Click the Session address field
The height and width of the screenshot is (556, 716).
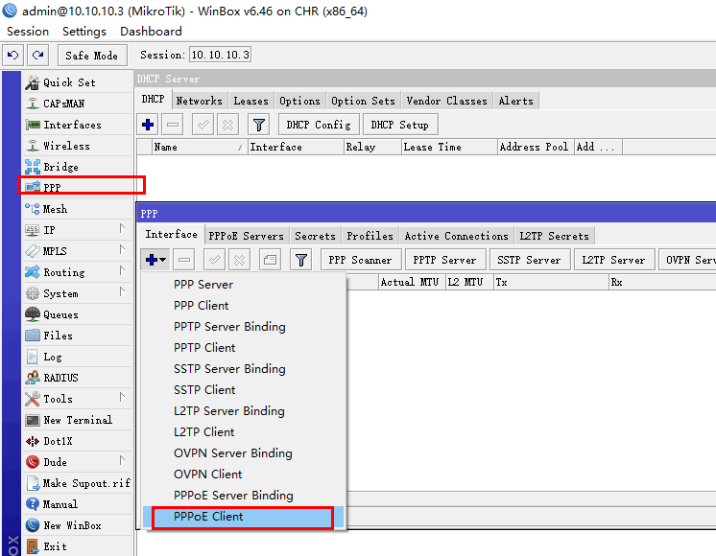(x=220, y=55)
